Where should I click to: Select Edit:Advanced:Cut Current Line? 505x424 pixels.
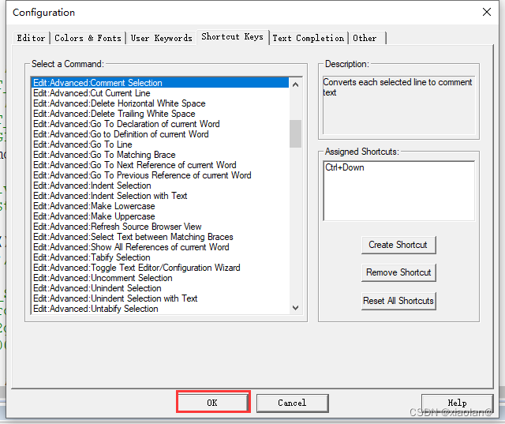[x=160, y=93]
